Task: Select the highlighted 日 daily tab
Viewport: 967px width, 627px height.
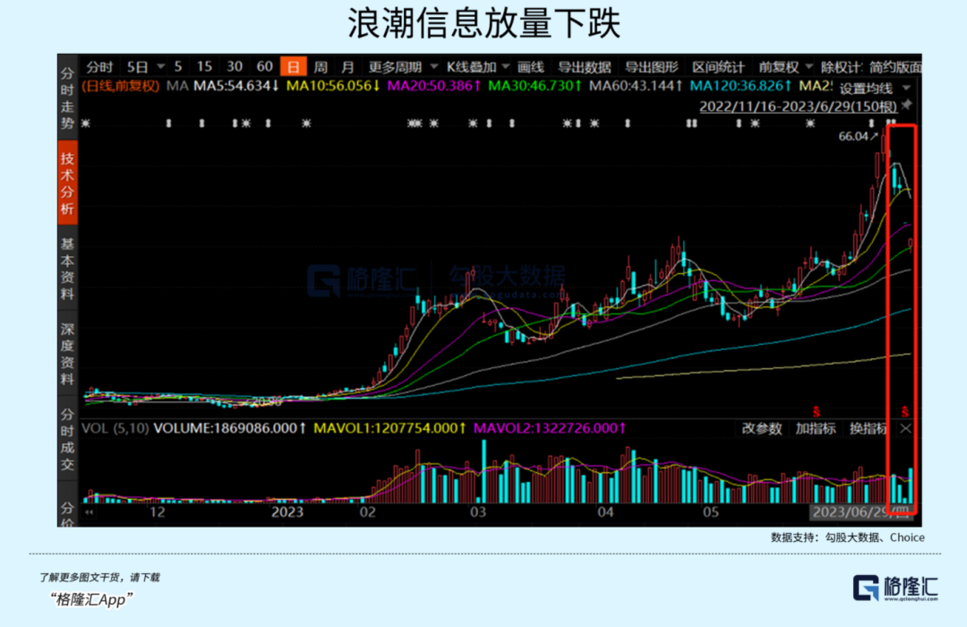Action: click(293, 66)
